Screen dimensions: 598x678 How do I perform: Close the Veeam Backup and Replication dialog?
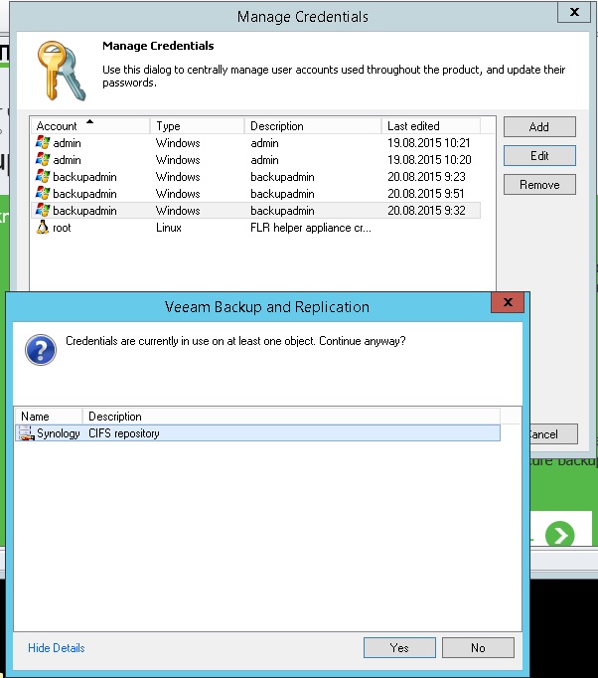click(508, 302)
